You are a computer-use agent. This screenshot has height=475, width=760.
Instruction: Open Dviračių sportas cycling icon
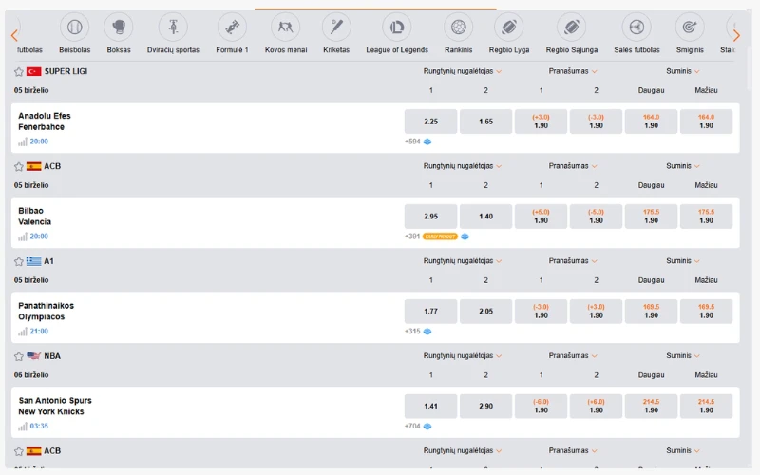(173, 28)
